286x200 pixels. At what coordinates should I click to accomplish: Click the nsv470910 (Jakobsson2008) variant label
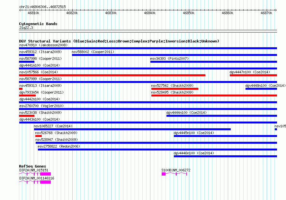tap(43, 45)
